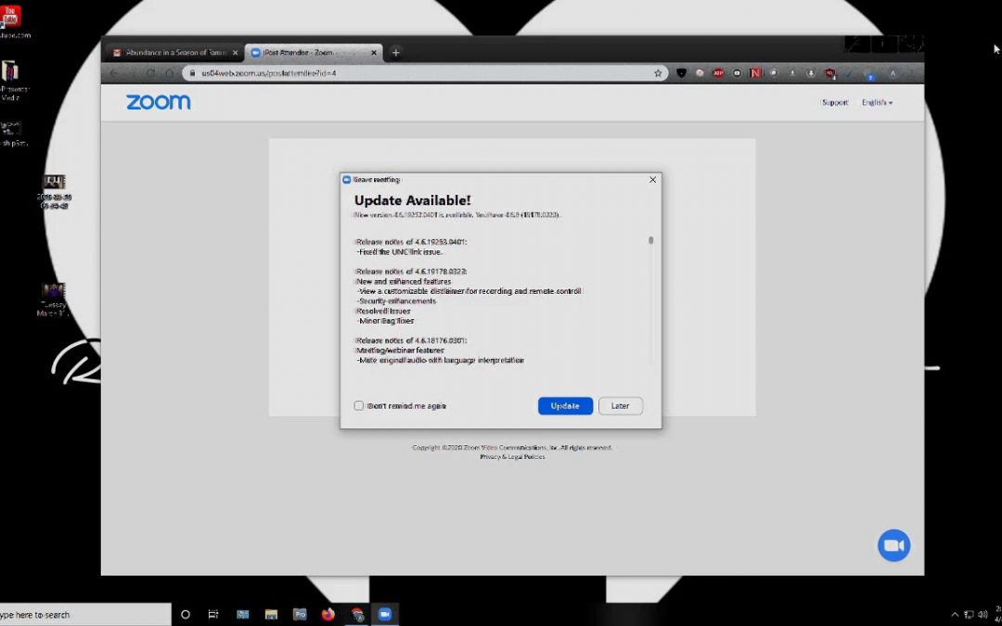Open the ABP Adblock Plus extension
Screen dimensions: 1002x626
click(718, 73)
